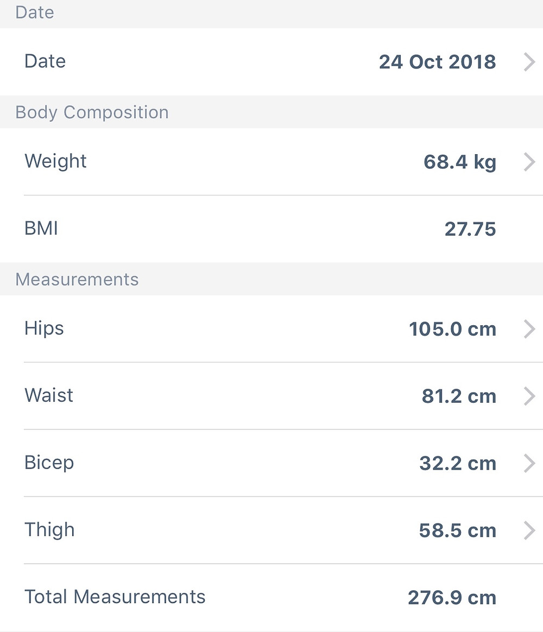The width and height of the screenshot is (543, 632).
Task: Open the Date row chevron
Action: click(529, 62)
